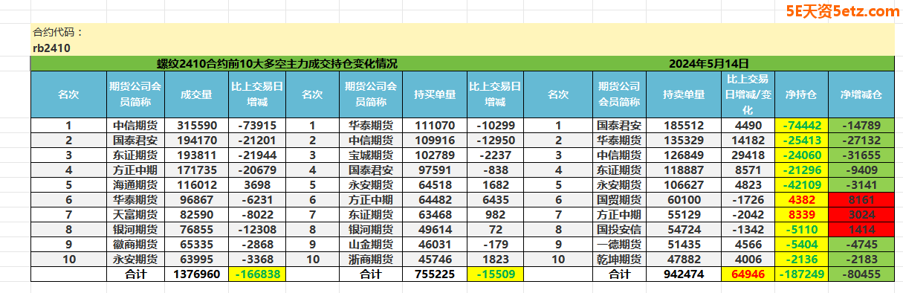Viewport: 903px width, 293px height.
Task: Click short position value 185512
Action: pos(684,126)
